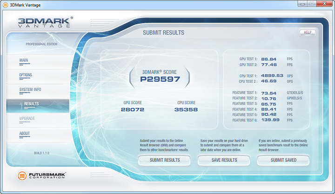Viewport: 335px width, 194px height.
Task: Click the 3DMark Vantage logo
Action: (45, 22)
